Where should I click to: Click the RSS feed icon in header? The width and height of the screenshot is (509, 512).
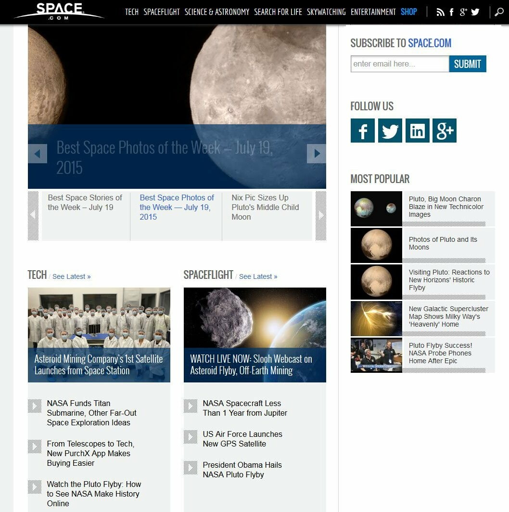click(440, 13)
